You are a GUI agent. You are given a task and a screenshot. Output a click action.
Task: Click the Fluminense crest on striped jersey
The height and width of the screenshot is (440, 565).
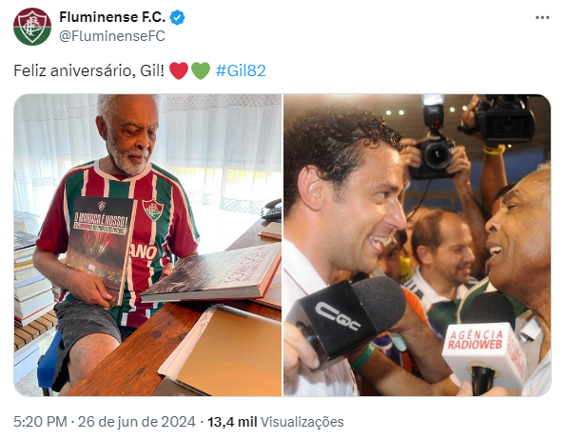tap(153, 210)
